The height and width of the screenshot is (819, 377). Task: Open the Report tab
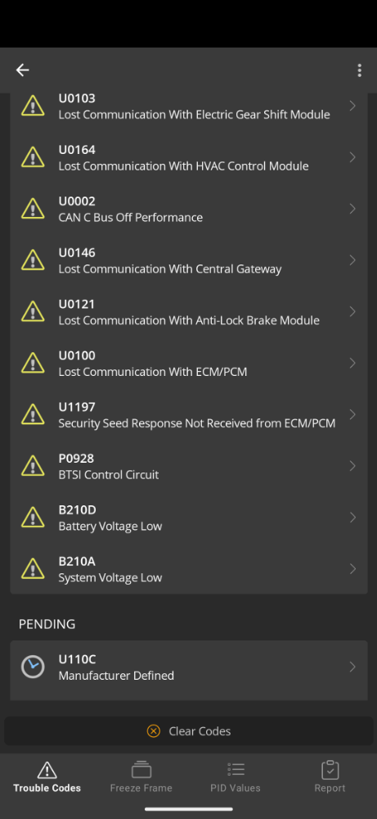pyautogui.click(x=330, y=776)
